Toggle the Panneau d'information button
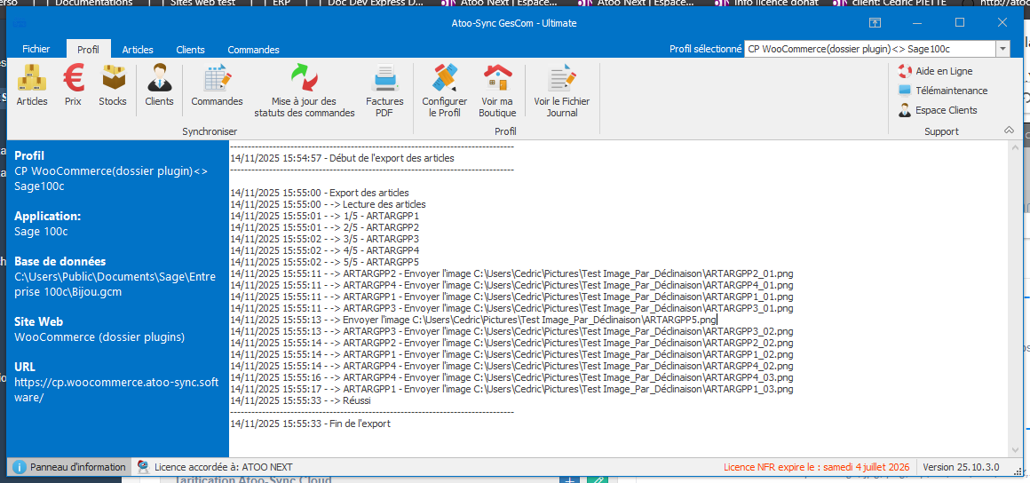The image size is (1030, 483). coord(69,466)
